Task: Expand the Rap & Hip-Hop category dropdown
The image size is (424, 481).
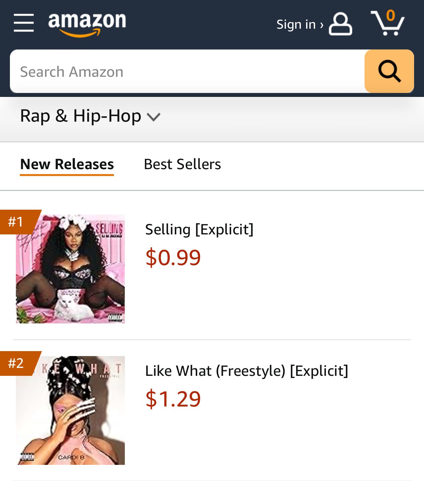Action: click(90, 116)
